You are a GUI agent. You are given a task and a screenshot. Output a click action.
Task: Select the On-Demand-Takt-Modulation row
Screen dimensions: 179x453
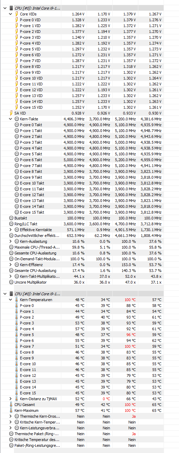coord(89,259)
